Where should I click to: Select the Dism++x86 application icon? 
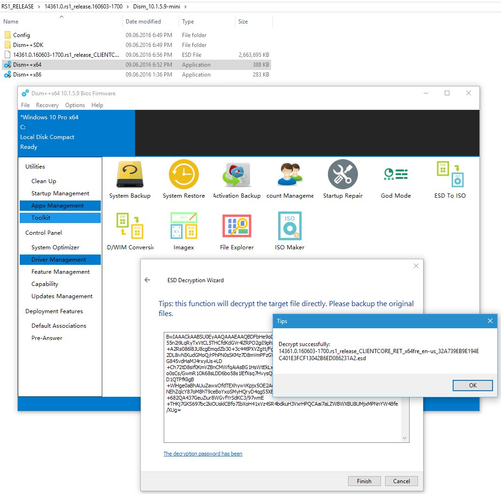pos(8,75)
